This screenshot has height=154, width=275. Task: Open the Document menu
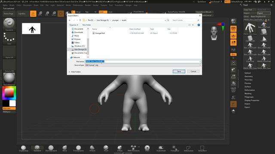(x=27, y=5)
